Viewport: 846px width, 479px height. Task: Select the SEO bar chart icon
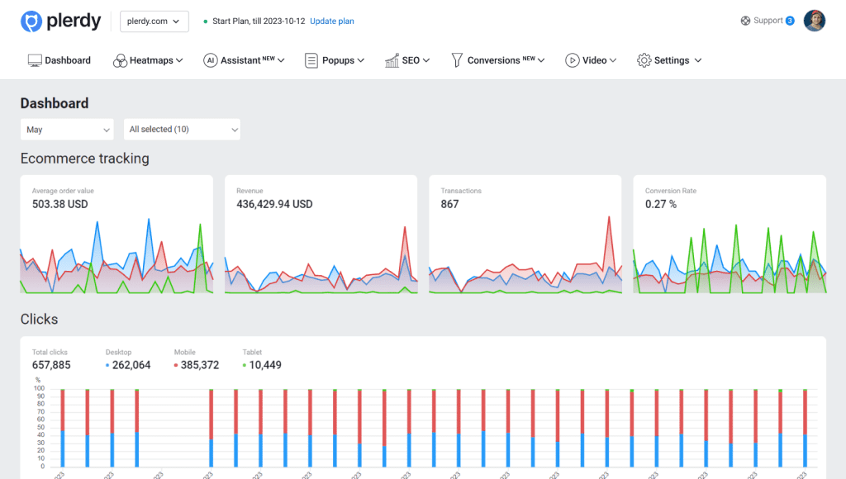coord(392,59)
